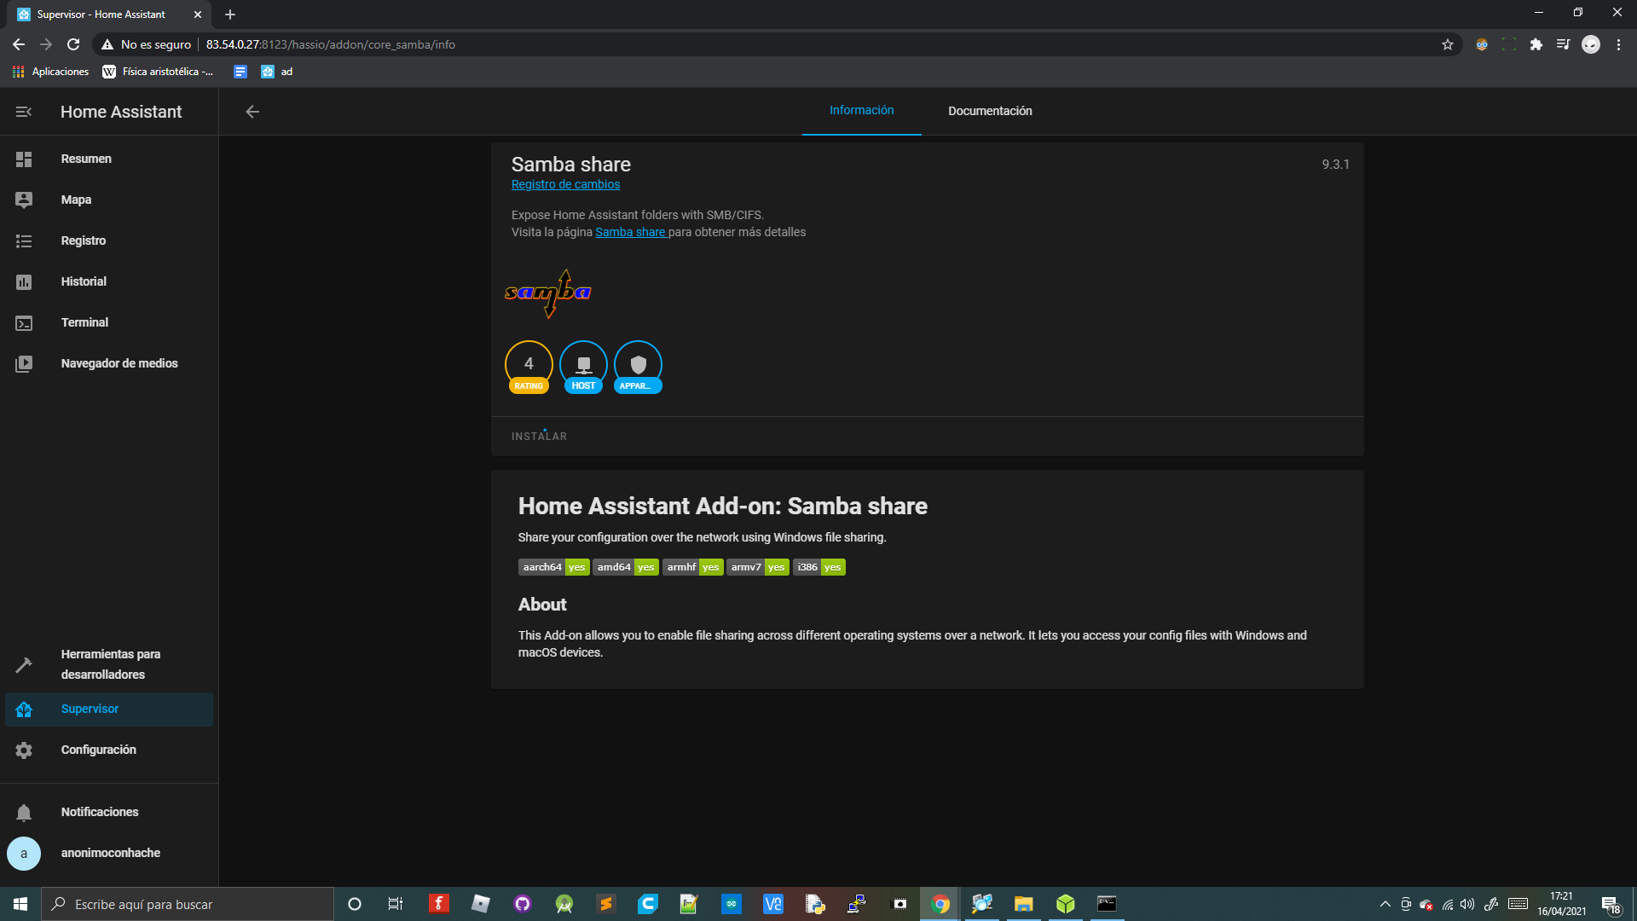This screenshot has width=1637, height=921.
Task: Click the rating 4 badge
Action: (x=529, y=367)
